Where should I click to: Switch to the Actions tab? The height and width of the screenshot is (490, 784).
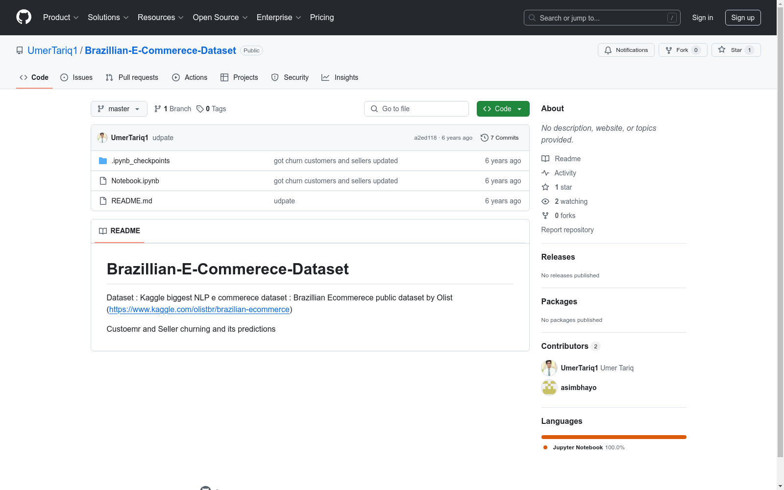[x=190, y=77]
